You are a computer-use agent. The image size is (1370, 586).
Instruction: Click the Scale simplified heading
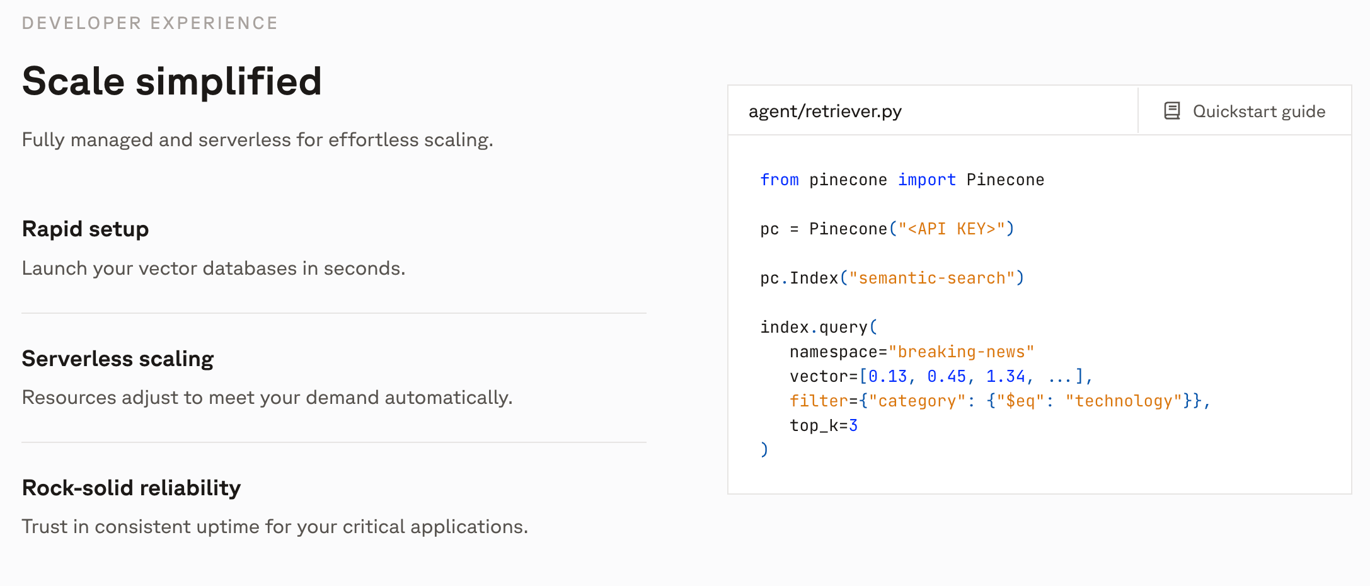pos(172,81)
